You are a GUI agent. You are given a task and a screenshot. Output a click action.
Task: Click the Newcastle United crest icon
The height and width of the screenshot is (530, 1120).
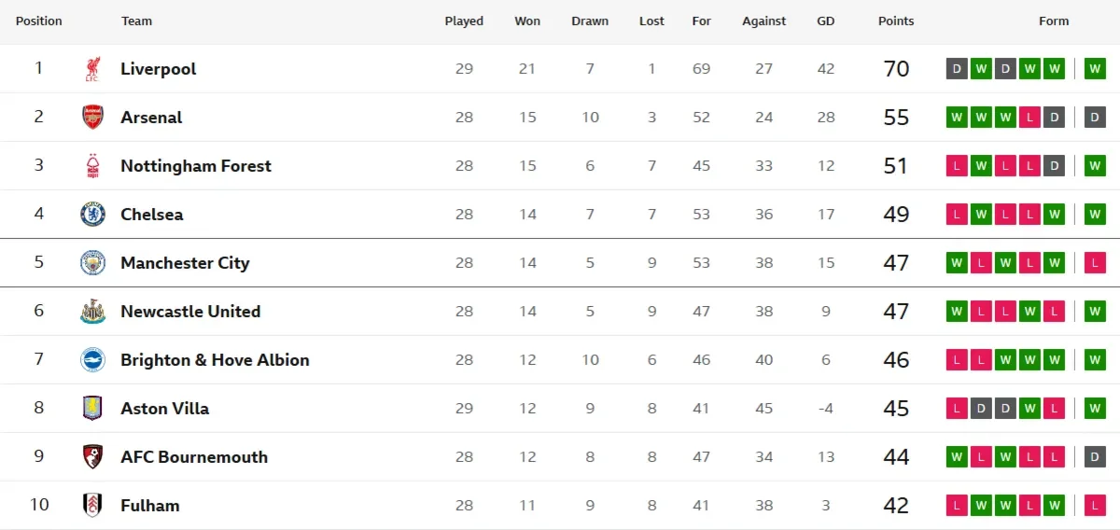[x=92, y=312]
